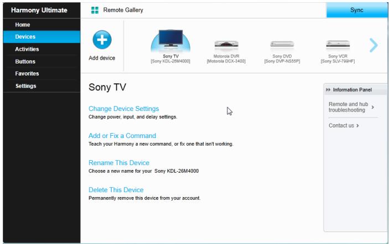
Task: Select the Sony VCR device icon
Action: [338, 45]
